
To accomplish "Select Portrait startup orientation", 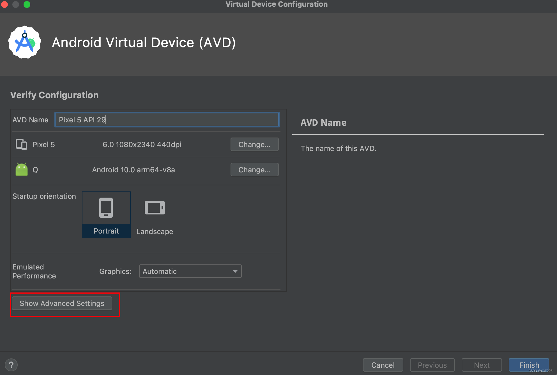I will (x=106, y=231).
